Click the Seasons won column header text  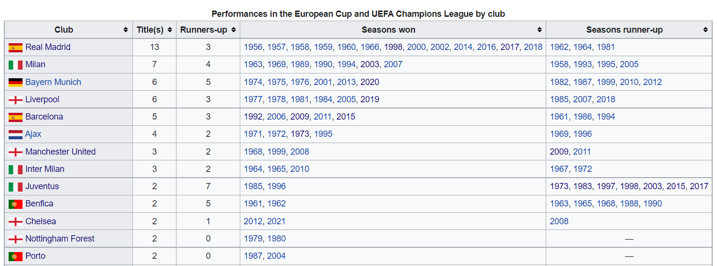pyautogui.click(x=388, y=30)
